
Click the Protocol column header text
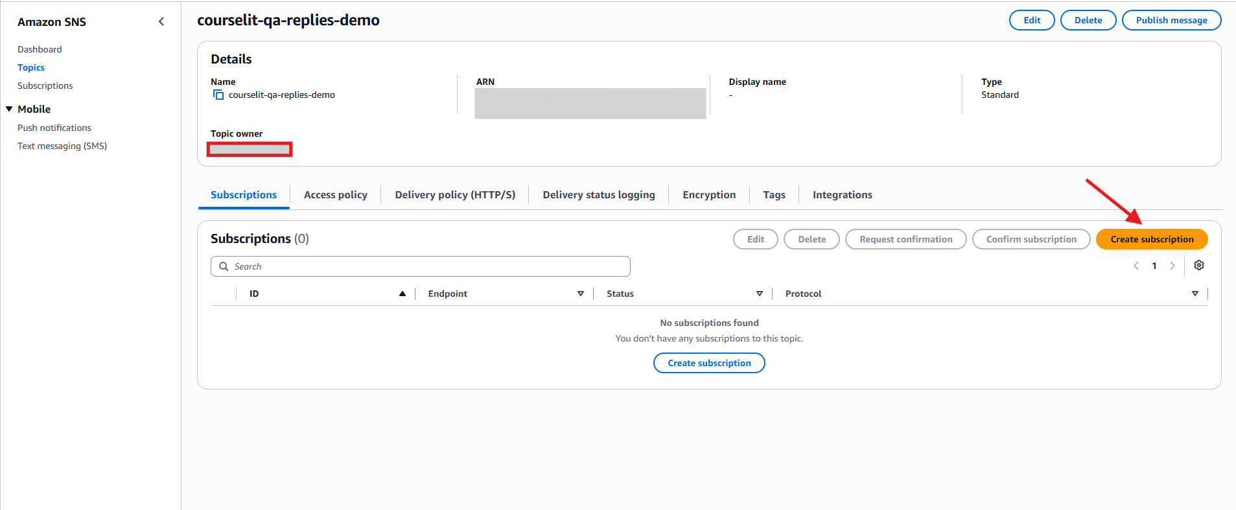coord(803,294)
